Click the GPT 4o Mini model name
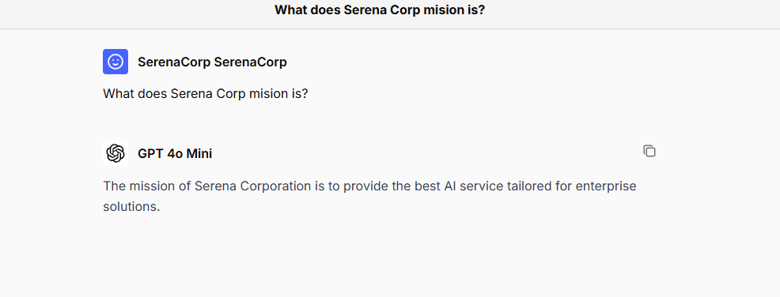Screen dimensions: 780x297 click(x=175, y=154)
